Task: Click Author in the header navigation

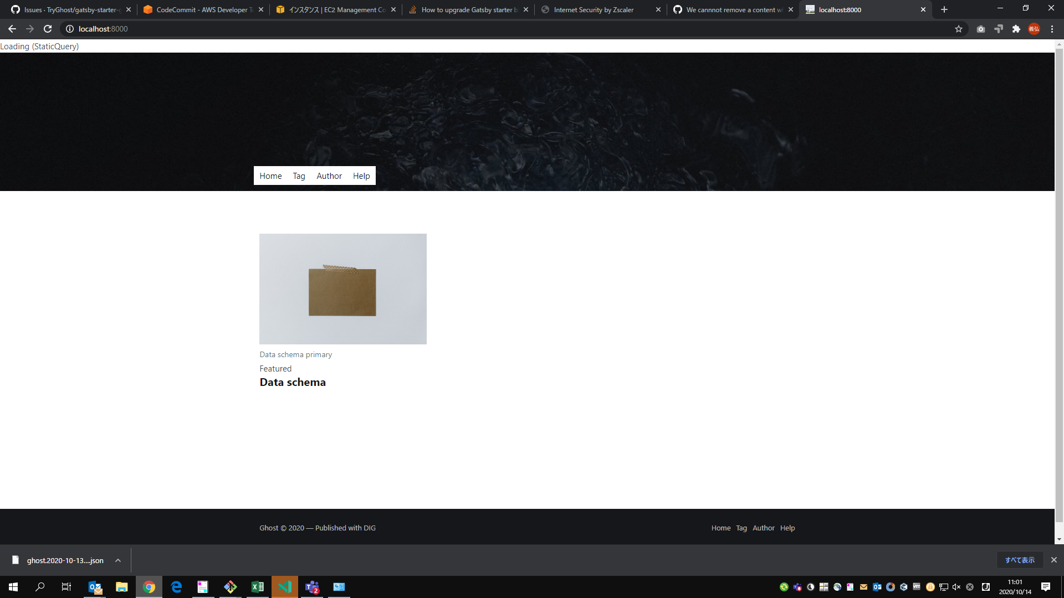Action: click(329, 176)
